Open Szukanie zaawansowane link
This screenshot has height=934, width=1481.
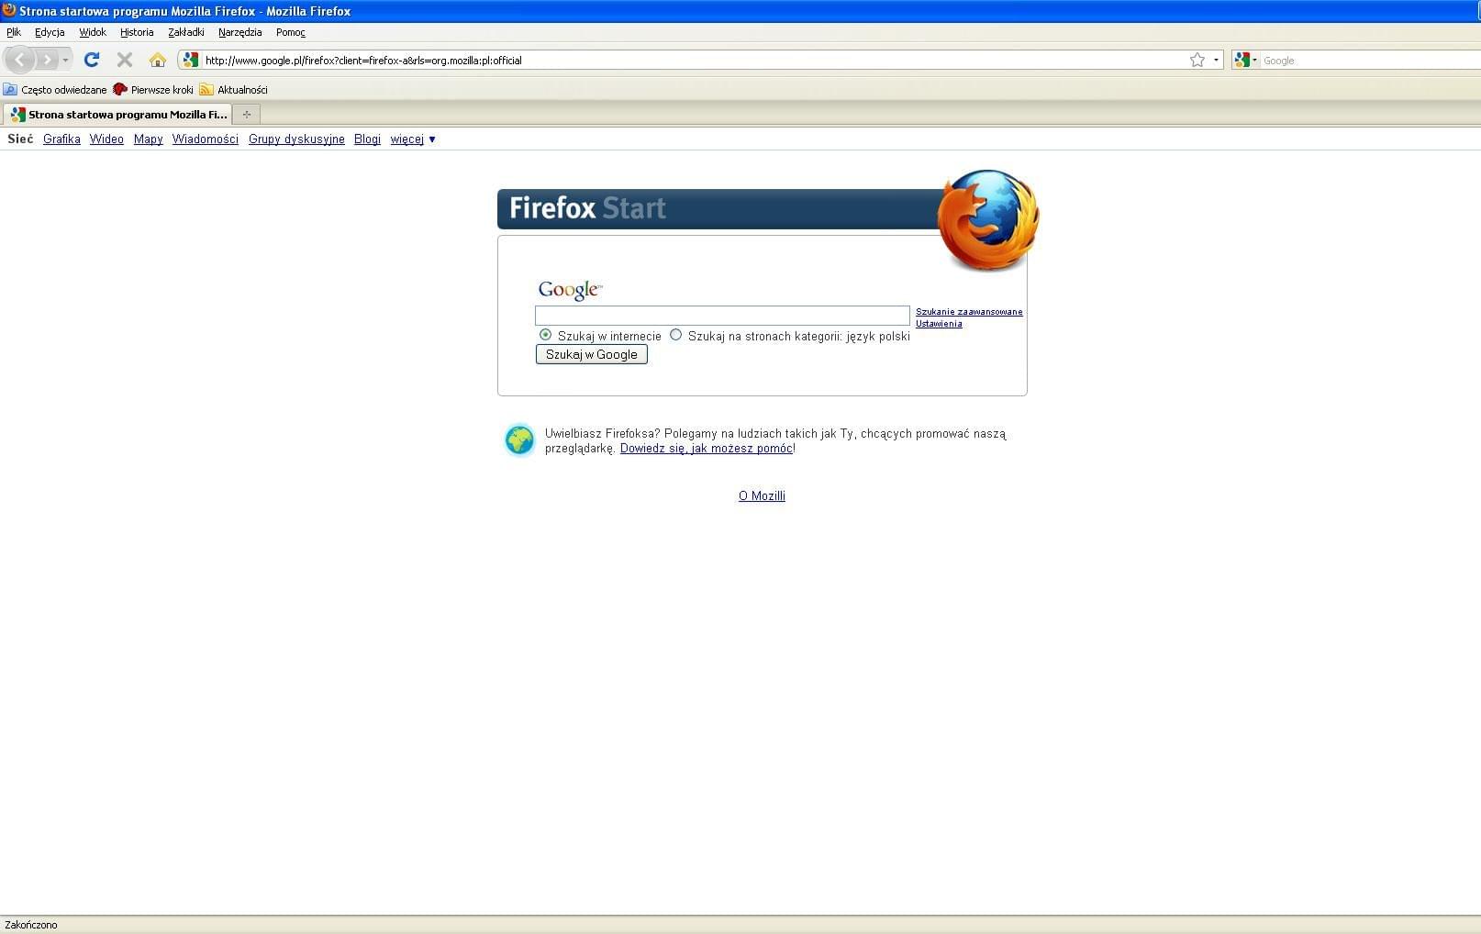click(x=969, y=312)
